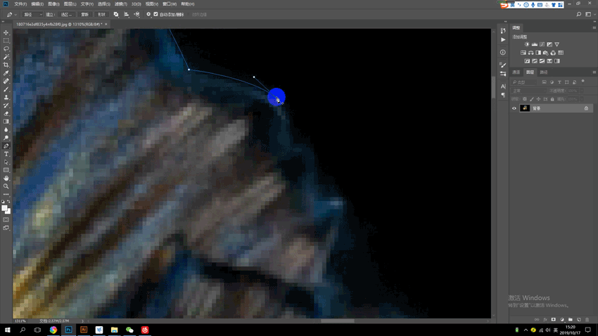598x336 pixels.
Task: Add Hue/Saturation adjustment
Action: 523,53
